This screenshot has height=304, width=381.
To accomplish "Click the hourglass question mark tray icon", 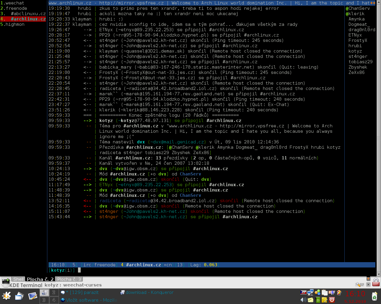I will click(x=339, y=292).
